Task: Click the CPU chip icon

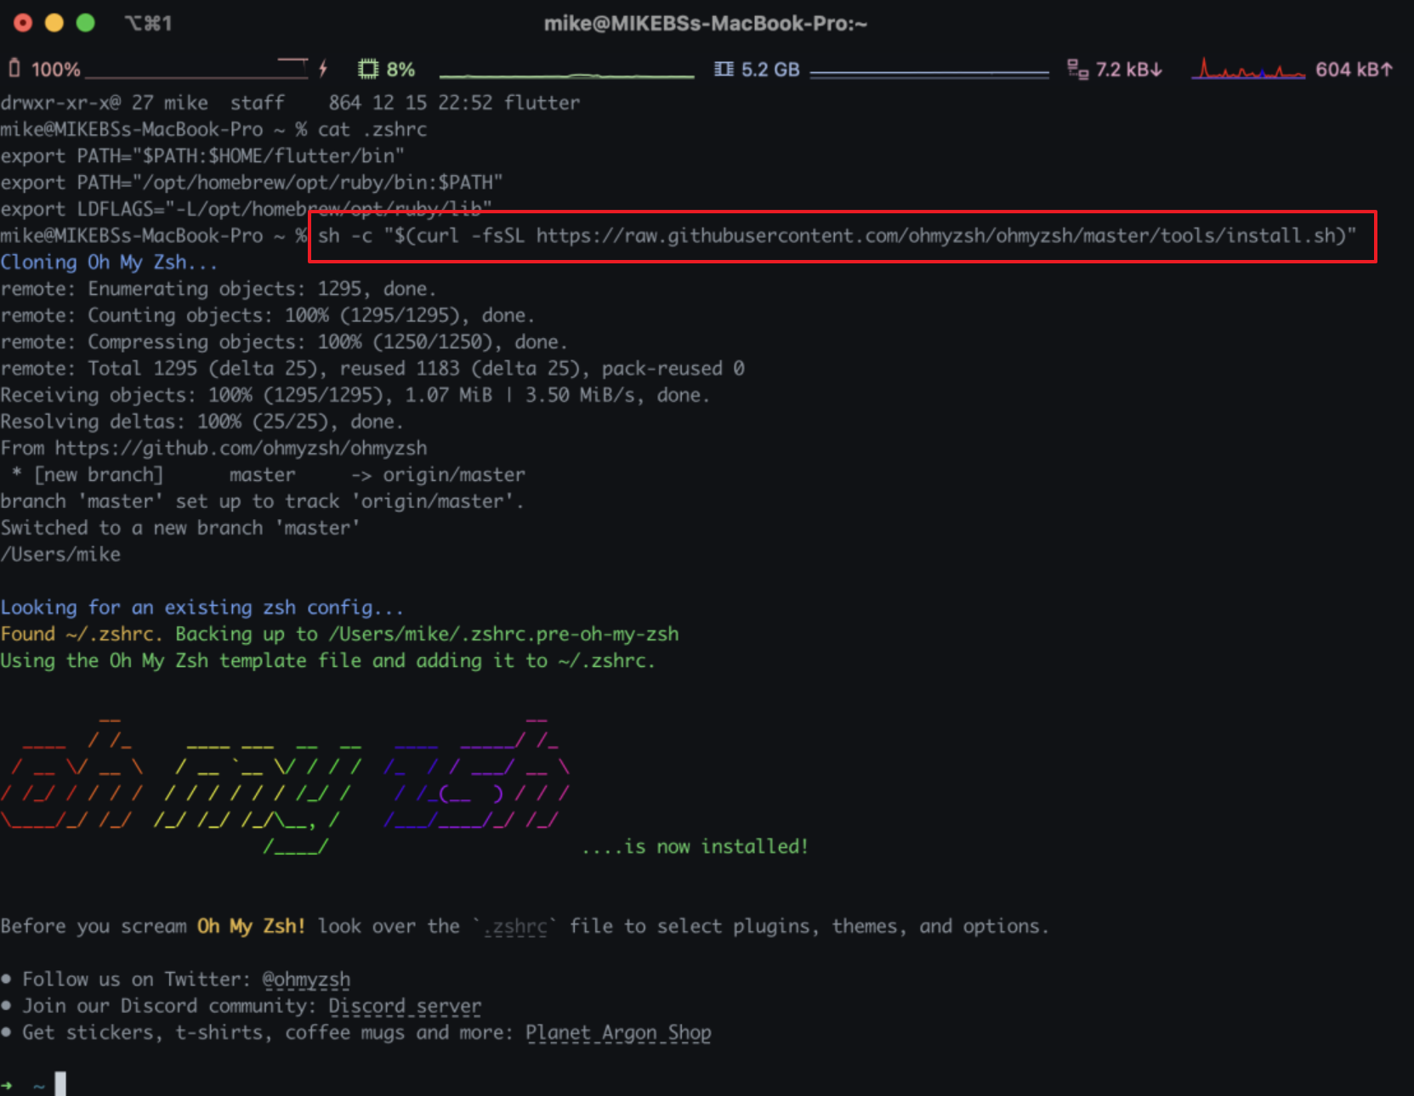Action: pyautogui.click(x=367, y=69)
